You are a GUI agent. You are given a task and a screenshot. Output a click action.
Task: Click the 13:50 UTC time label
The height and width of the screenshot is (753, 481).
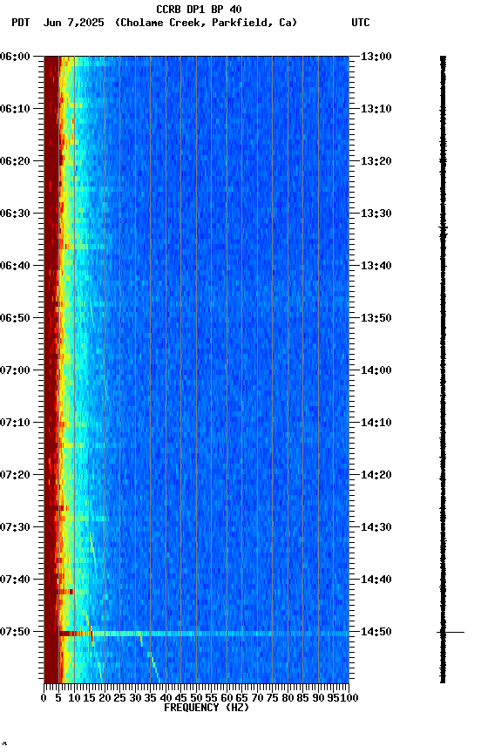376,318
